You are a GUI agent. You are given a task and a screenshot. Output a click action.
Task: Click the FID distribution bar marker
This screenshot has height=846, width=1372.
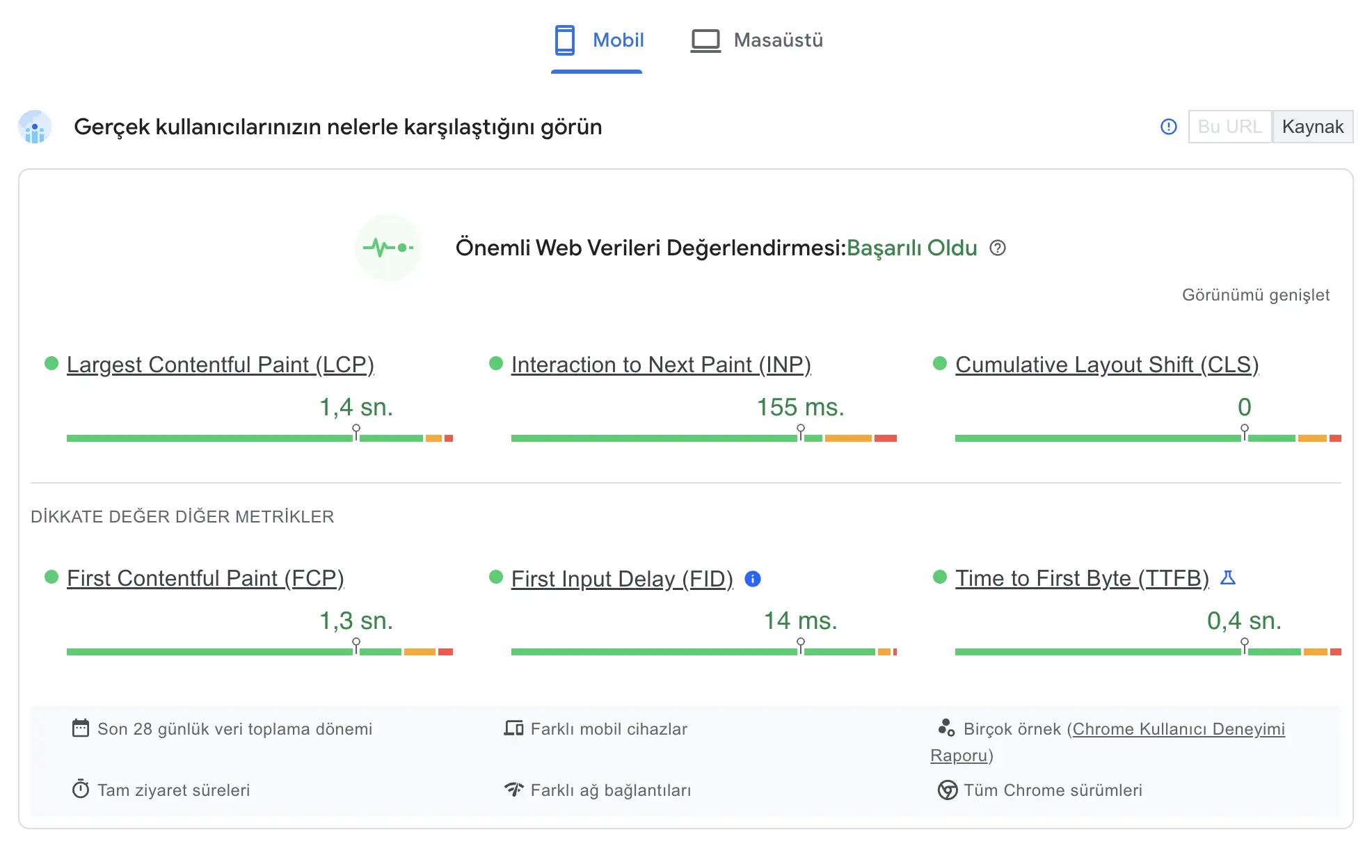click(x=801, y=646)
